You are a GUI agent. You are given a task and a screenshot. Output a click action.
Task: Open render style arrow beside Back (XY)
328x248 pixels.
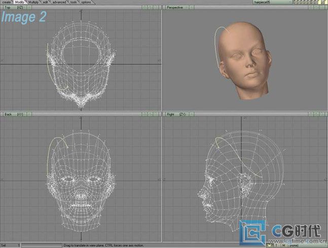point(29,114)
